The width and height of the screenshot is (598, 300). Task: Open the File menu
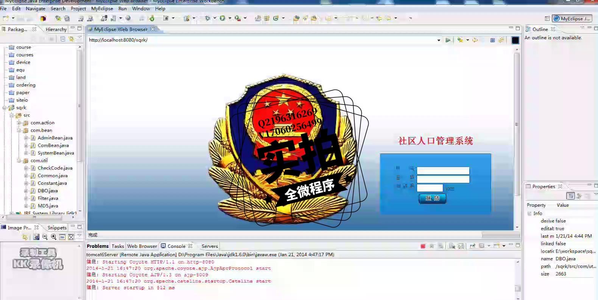pos(3,8)
